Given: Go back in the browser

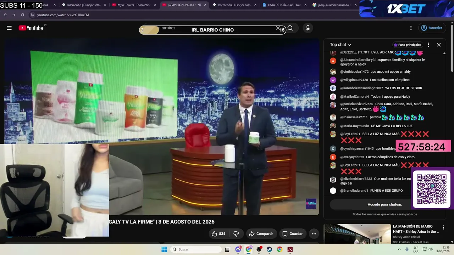Looking at the screenshot, I should (5, 15).
